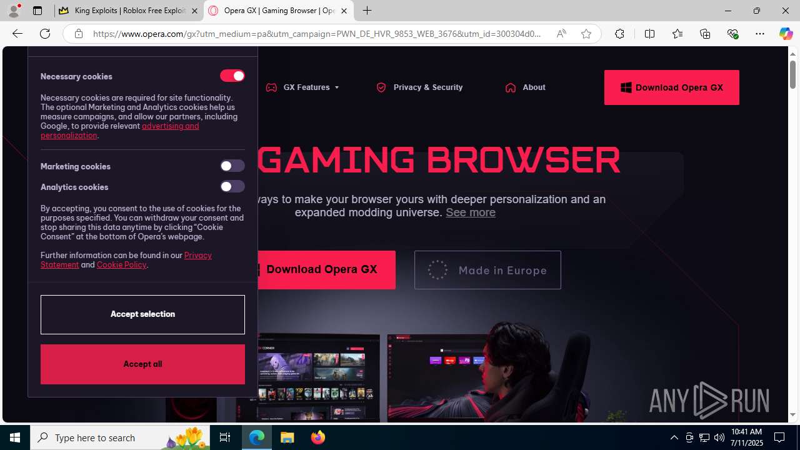Open a new browser tab
The width and height of the screenshot is (800, 450).
click(x=367, y=11)
